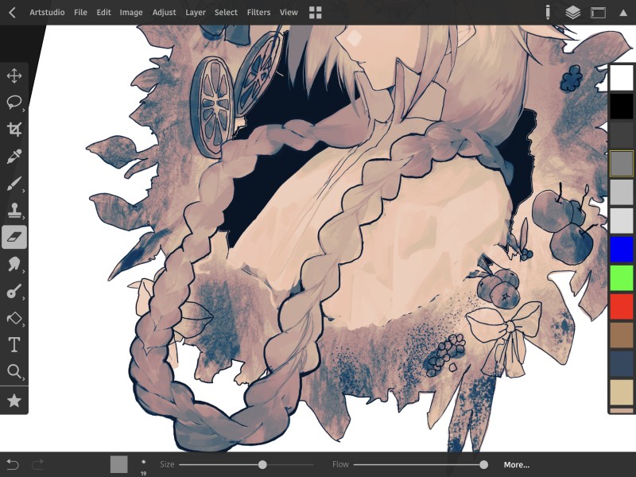Select the Lasso selection tool

point(14,103)
